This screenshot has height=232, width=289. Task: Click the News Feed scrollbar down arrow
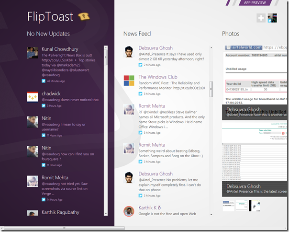[211, 215]
